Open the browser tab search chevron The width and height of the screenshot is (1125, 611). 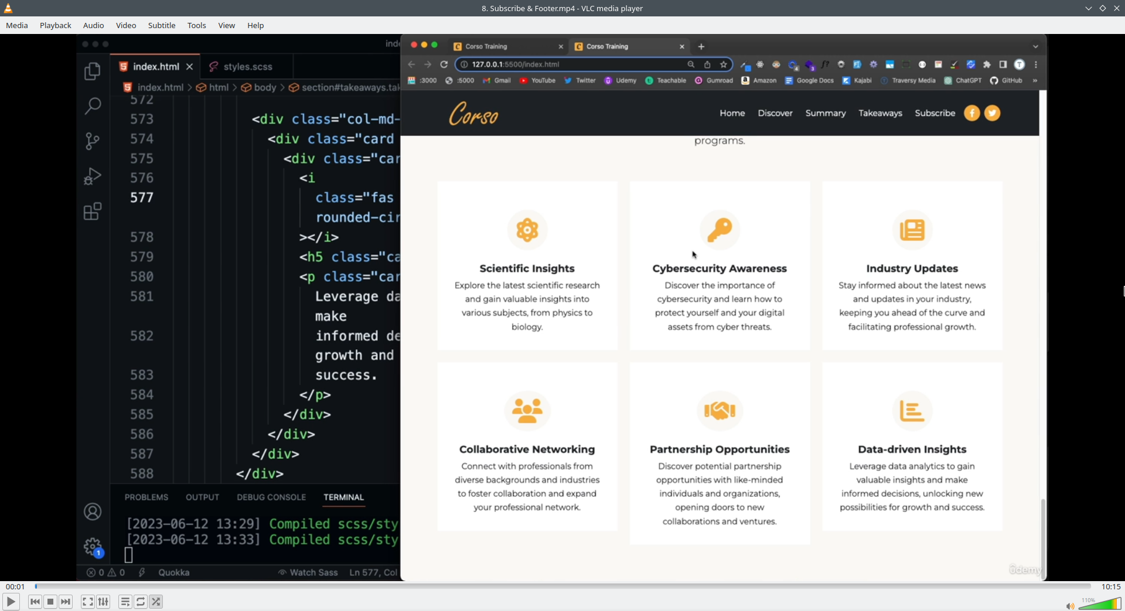(1035, 46)
